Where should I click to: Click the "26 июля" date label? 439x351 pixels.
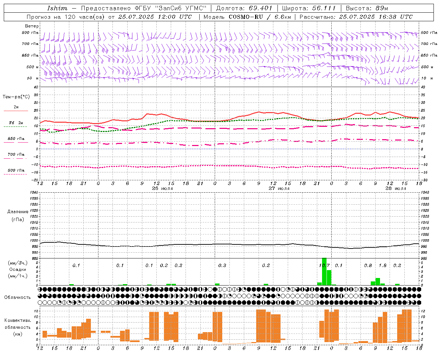click(x=162, y=189)
